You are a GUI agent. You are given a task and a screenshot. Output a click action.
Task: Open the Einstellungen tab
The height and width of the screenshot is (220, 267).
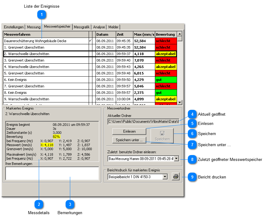pyautogui.click(x=14, y=27)
